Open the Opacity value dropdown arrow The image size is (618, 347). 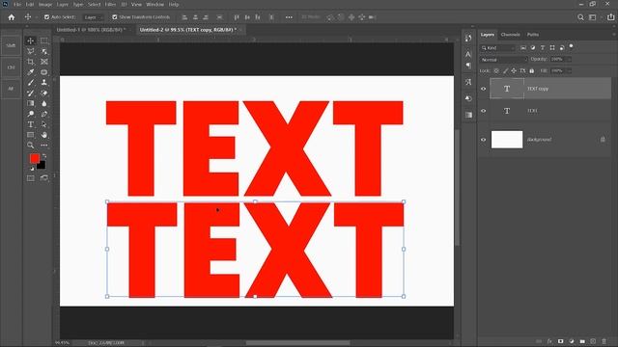(x=569, y=60)
